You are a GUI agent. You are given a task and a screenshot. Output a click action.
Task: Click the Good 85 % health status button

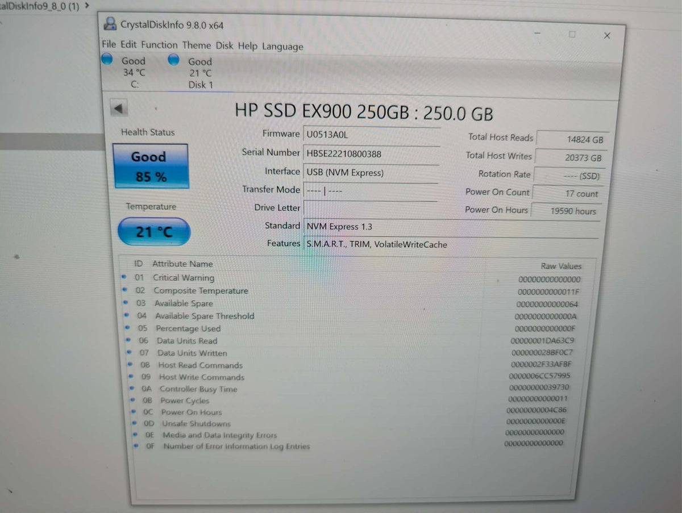tap(151, 166)
